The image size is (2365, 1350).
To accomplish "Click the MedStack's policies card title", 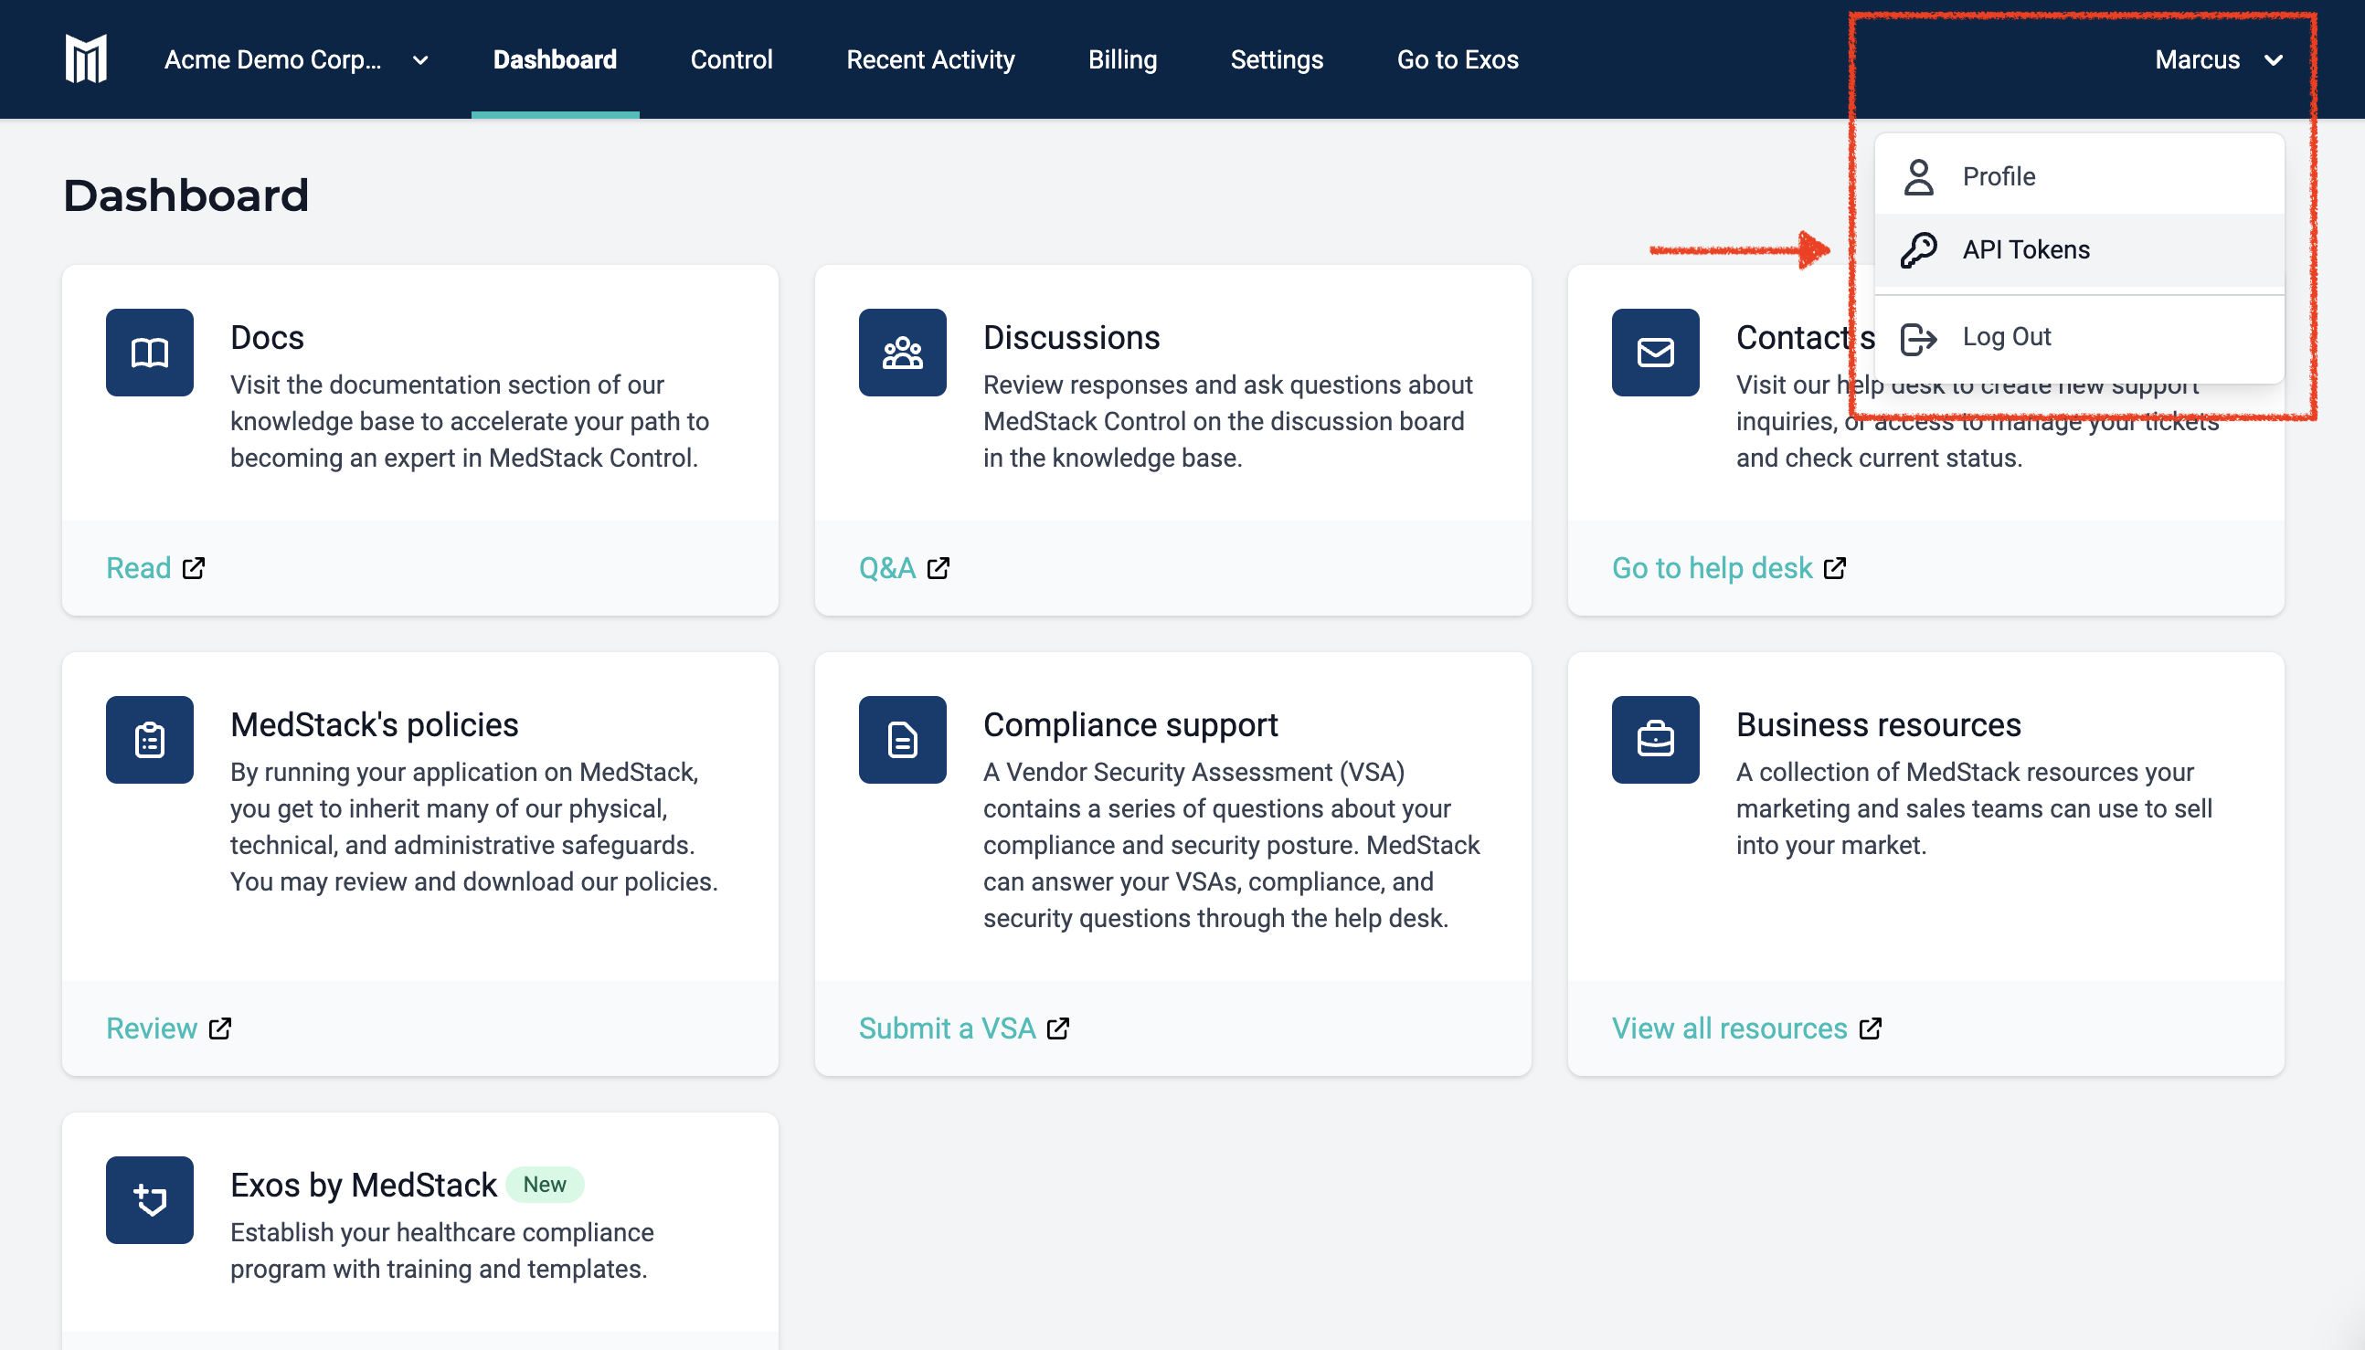I will pos(375,725).
